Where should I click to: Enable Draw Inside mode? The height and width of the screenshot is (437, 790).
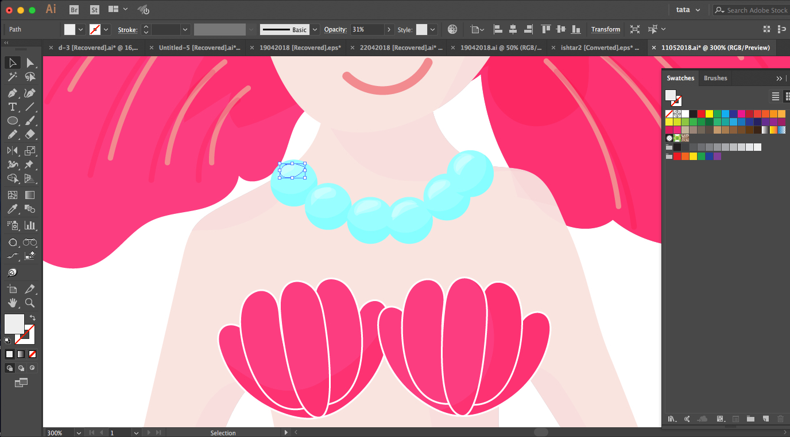(32, 368)
